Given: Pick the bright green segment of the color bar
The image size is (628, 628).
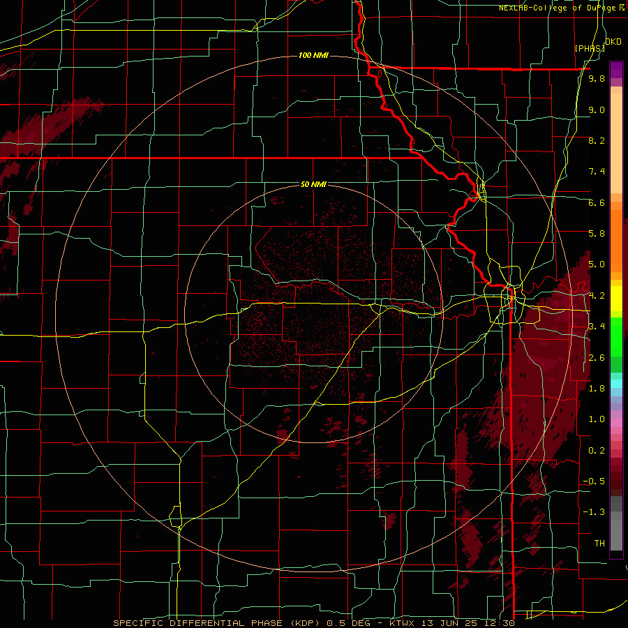Looking at the screenshot, I should 616,336.
